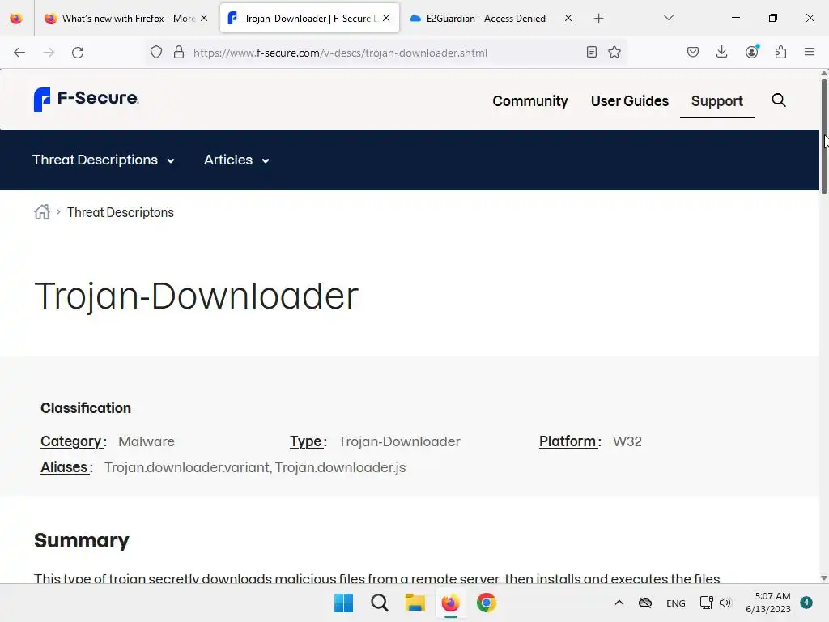Screen dimensions: 829x622
Task: Switch ENG input language indicator
Action: click(676, 603)
